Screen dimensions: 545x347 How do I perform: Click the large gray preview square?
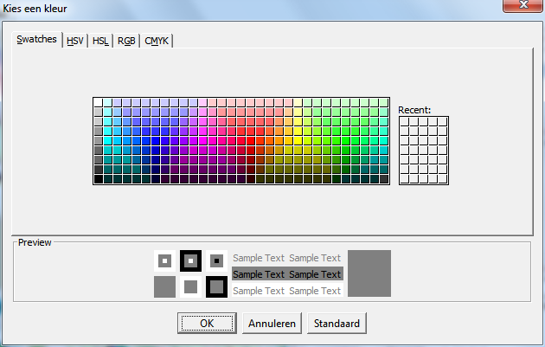(369, 273)
